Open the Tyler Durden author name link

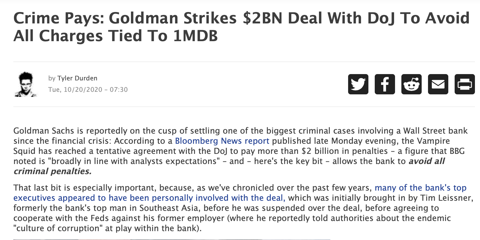coord(77,78)
